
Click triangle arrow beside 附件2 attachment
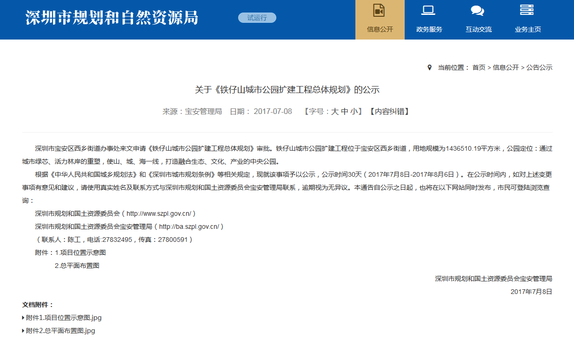click(x=24, y=331)
